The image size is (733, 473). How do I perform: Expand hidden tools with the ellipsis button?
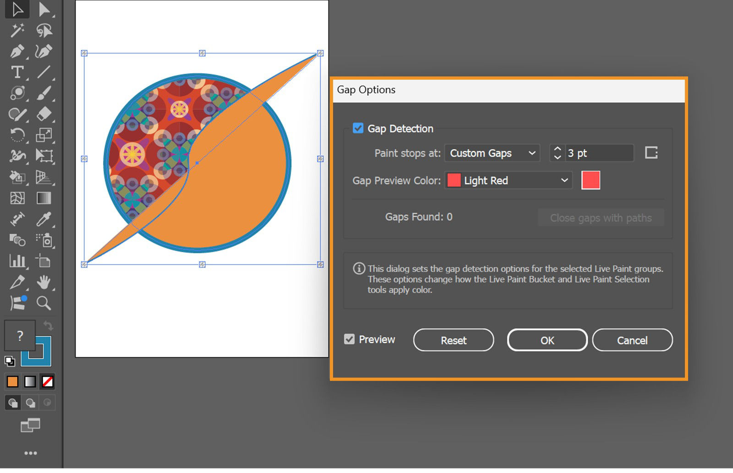[x=31, y=453]
